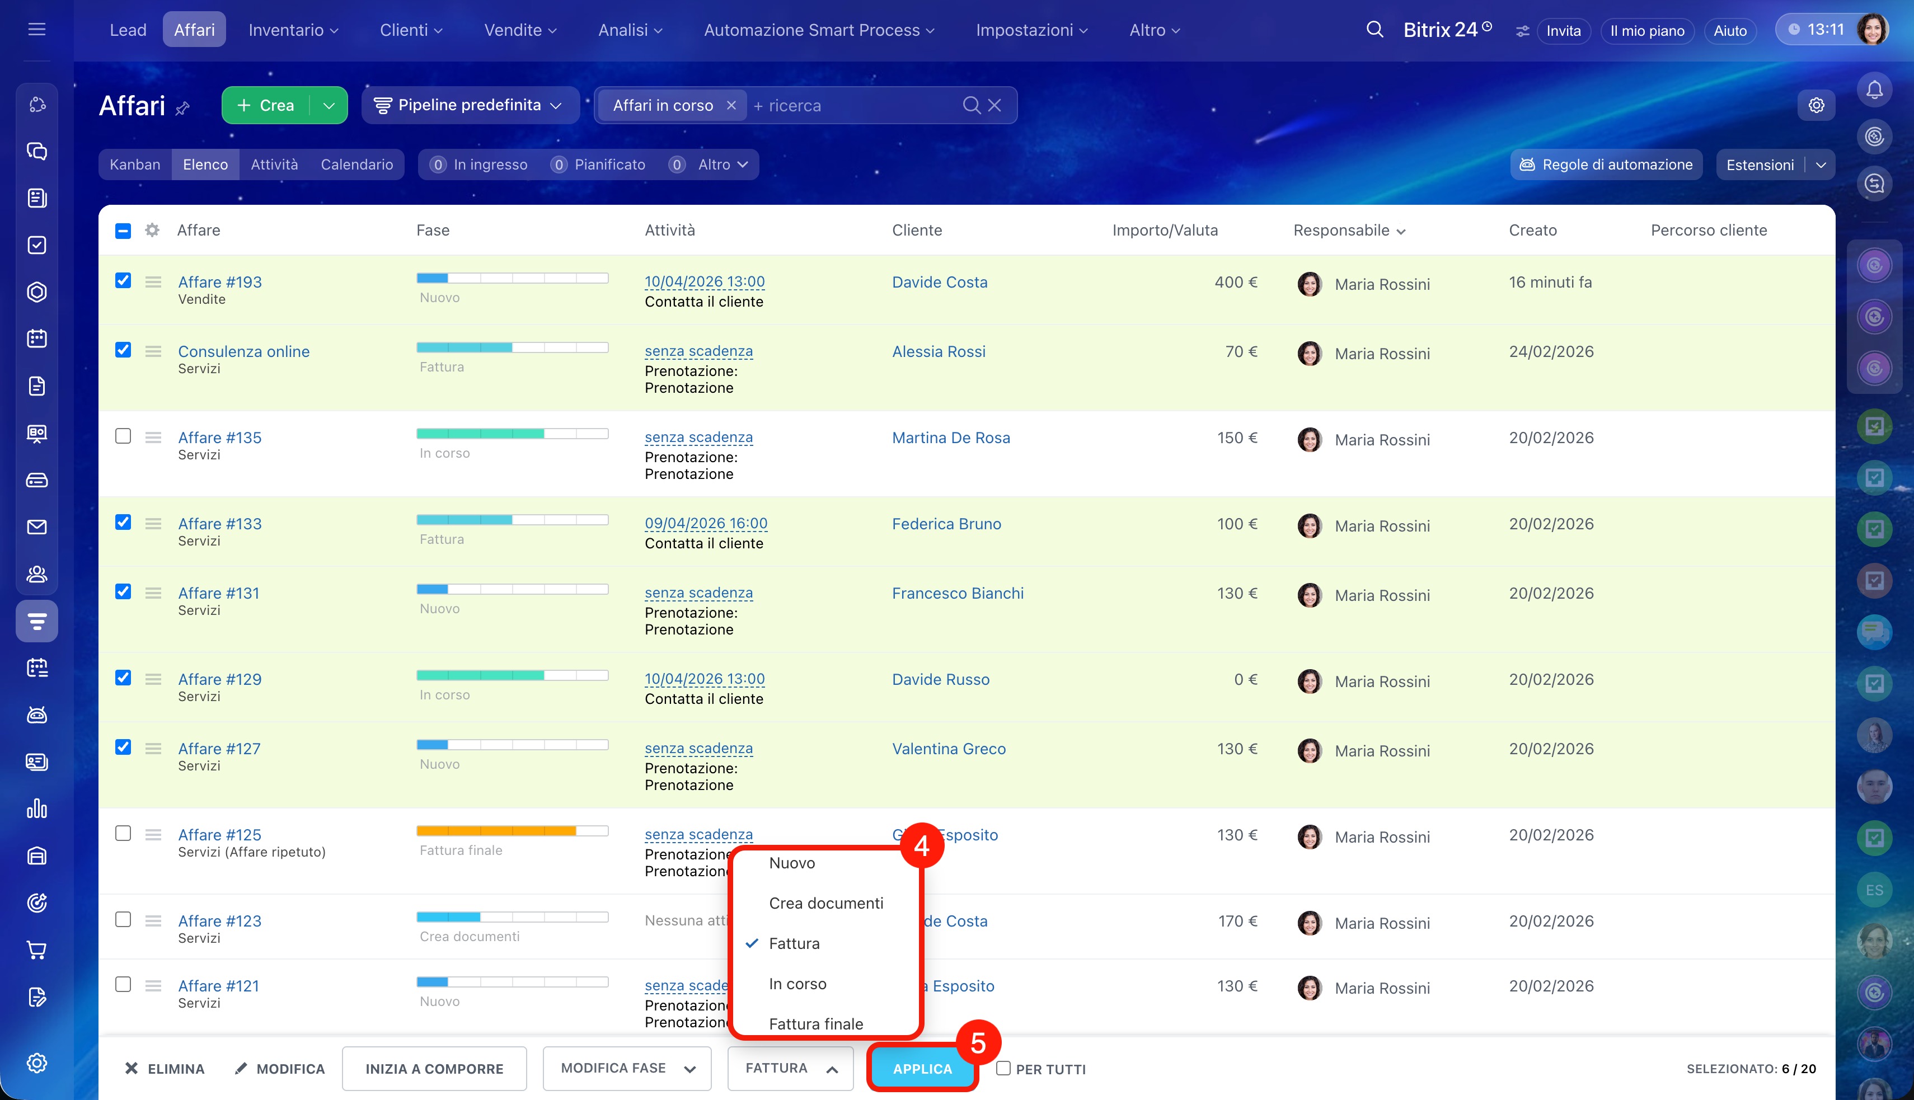The height and width of the screenshot is (1100, 1914).
Task: Expand the Estensioni dropdown arrow
Action: click(1821, 164)
